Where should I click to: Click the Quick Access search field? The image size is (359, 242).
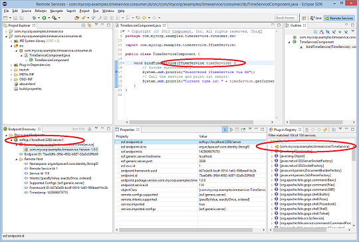tap(286, 18)
